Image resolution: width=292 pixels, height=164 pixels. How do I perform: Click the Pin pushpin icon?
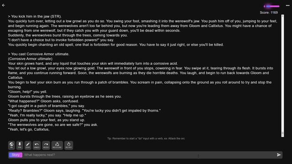point(20,145)
